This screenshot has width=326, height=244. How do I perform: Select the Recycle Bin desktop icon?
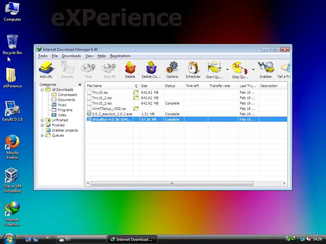click(x=12, y=44)
